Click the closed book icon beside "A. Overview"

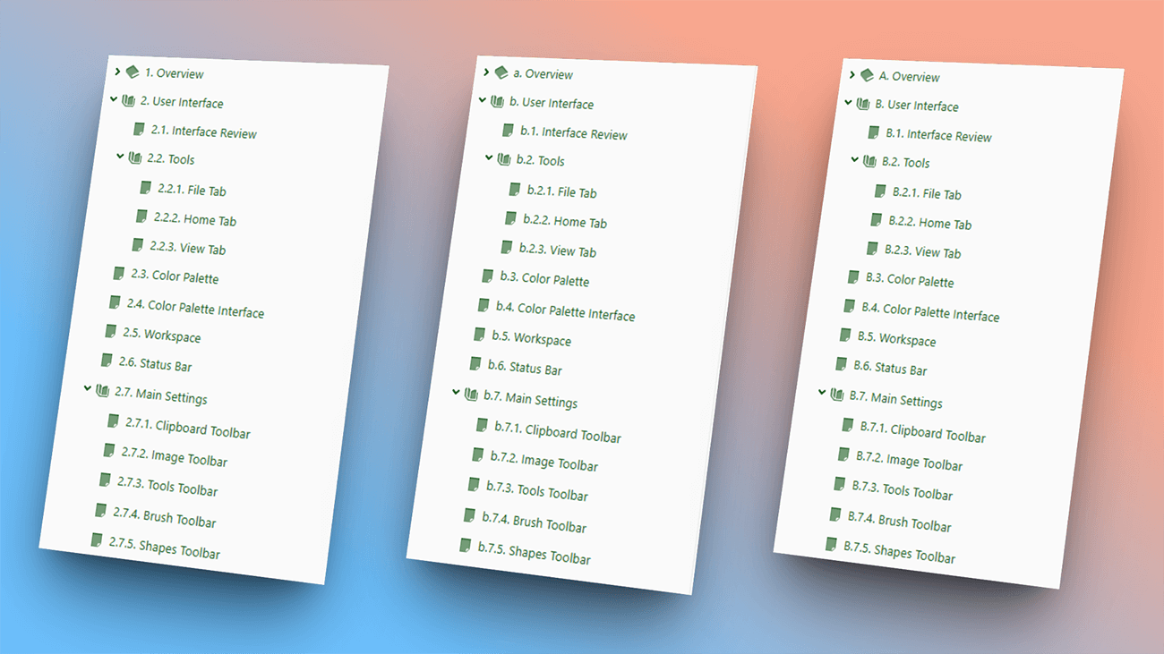[867, 75]
